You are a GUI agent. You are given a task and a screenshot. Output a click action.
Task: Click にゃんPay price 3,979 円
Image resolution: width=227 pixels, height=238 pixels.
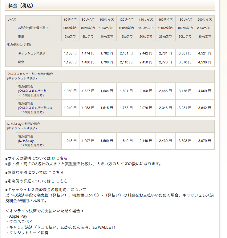click(205, 141)
